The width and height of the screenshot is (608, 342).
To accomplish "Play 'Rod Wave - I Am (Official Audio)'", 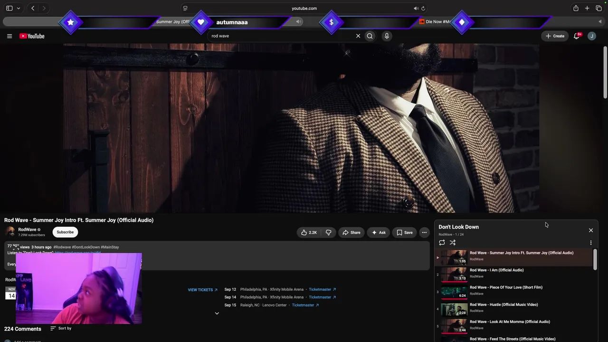I will 496,270.
